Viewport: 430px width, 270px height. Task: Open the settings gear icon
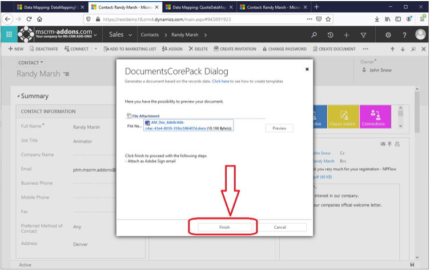coord(388,35)
